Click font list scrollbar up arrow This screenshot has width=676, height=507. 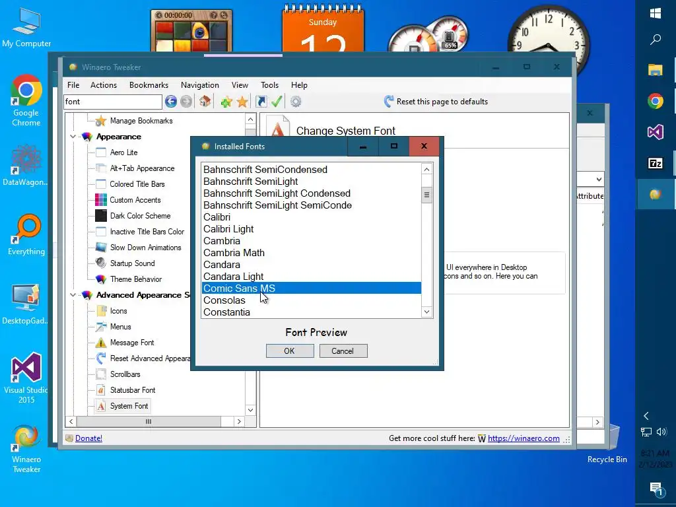click(427, 170)
